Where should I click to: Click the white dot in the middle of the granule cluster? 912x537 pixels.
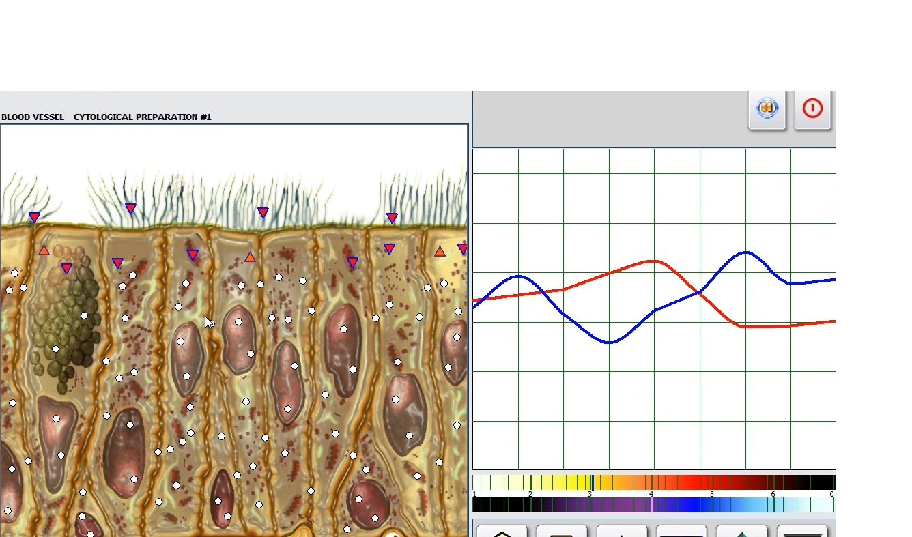(85, 315)
